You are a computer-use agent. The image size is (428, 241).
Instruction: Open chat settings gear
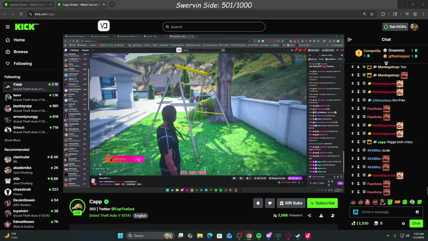pos(403,223)
